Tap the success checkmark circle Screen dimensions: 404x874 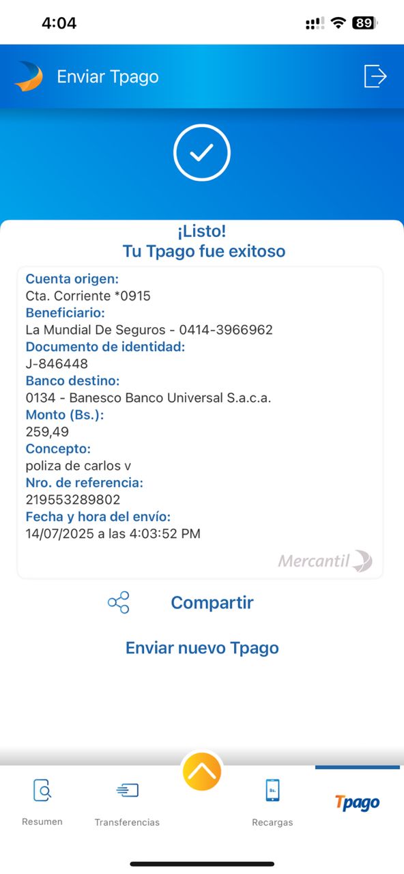tap(202, 153)
